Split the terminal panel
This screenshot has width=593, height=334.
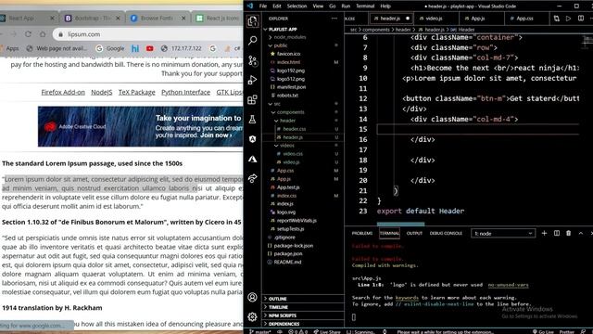(557, 233)
